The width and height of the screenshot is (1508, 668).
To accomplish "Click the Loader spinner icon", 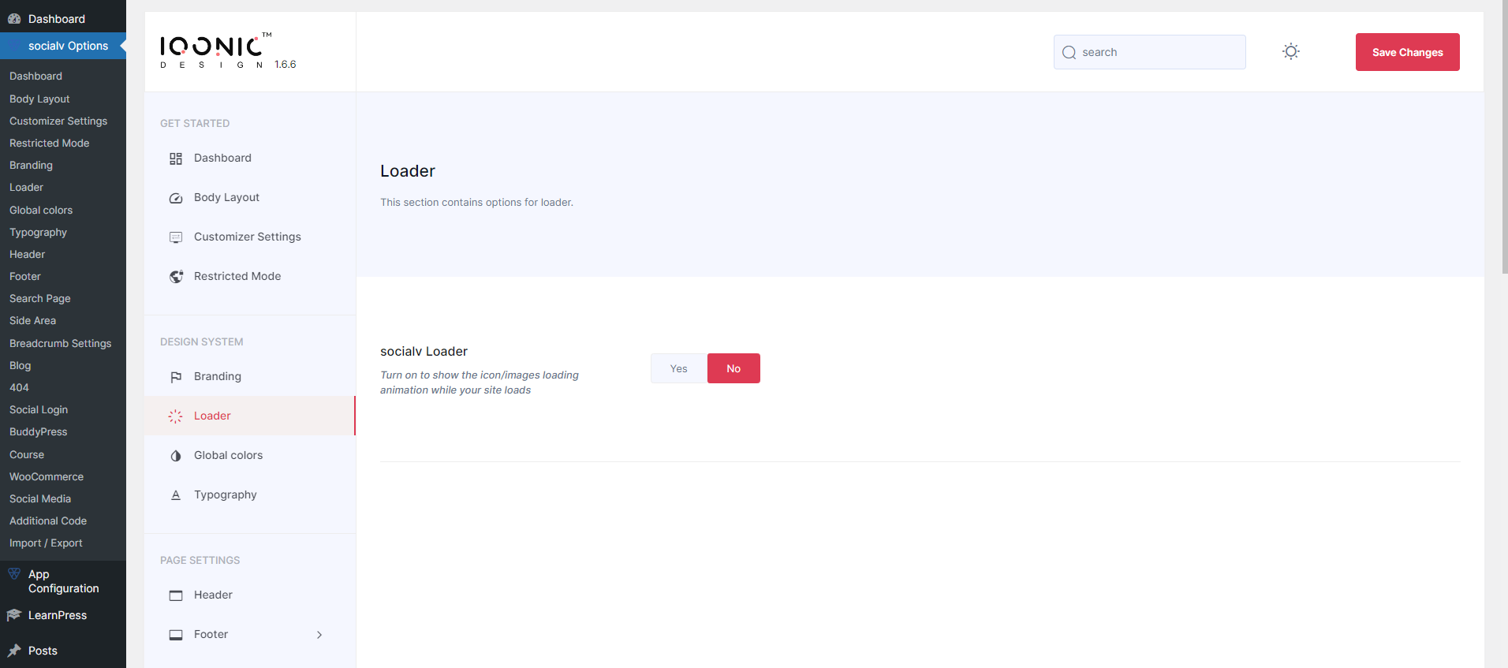I will (x=176, y=416).
